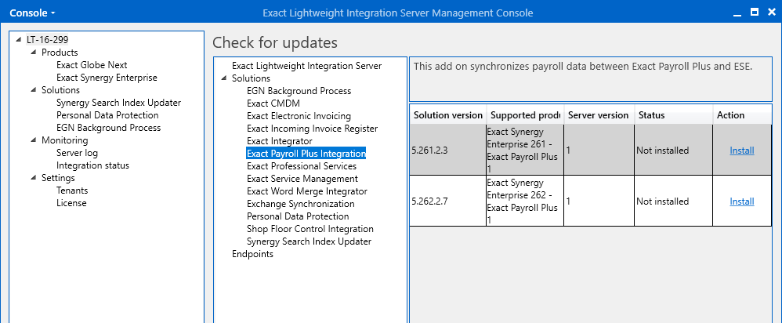Collapse the Monitoring tree section
Screen dimensions: 782x323
pyautogui.click(x=34, y=140)
